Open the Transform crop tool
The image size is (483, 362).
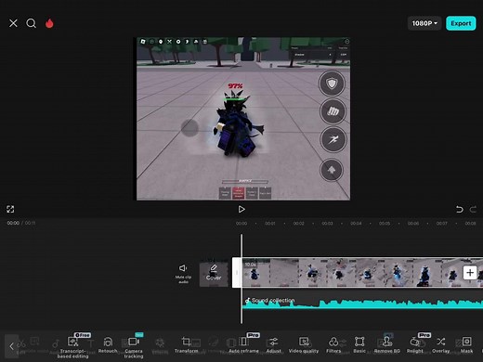click(186, 345)
